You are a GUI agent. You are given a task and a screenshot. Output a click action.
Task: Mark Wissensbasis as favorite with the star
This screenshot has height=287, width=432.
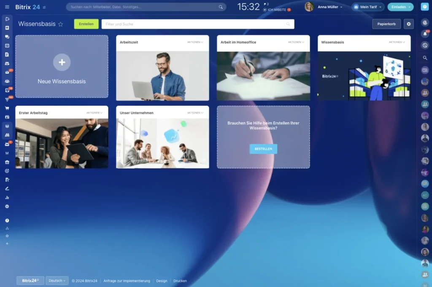pos(61,24)
